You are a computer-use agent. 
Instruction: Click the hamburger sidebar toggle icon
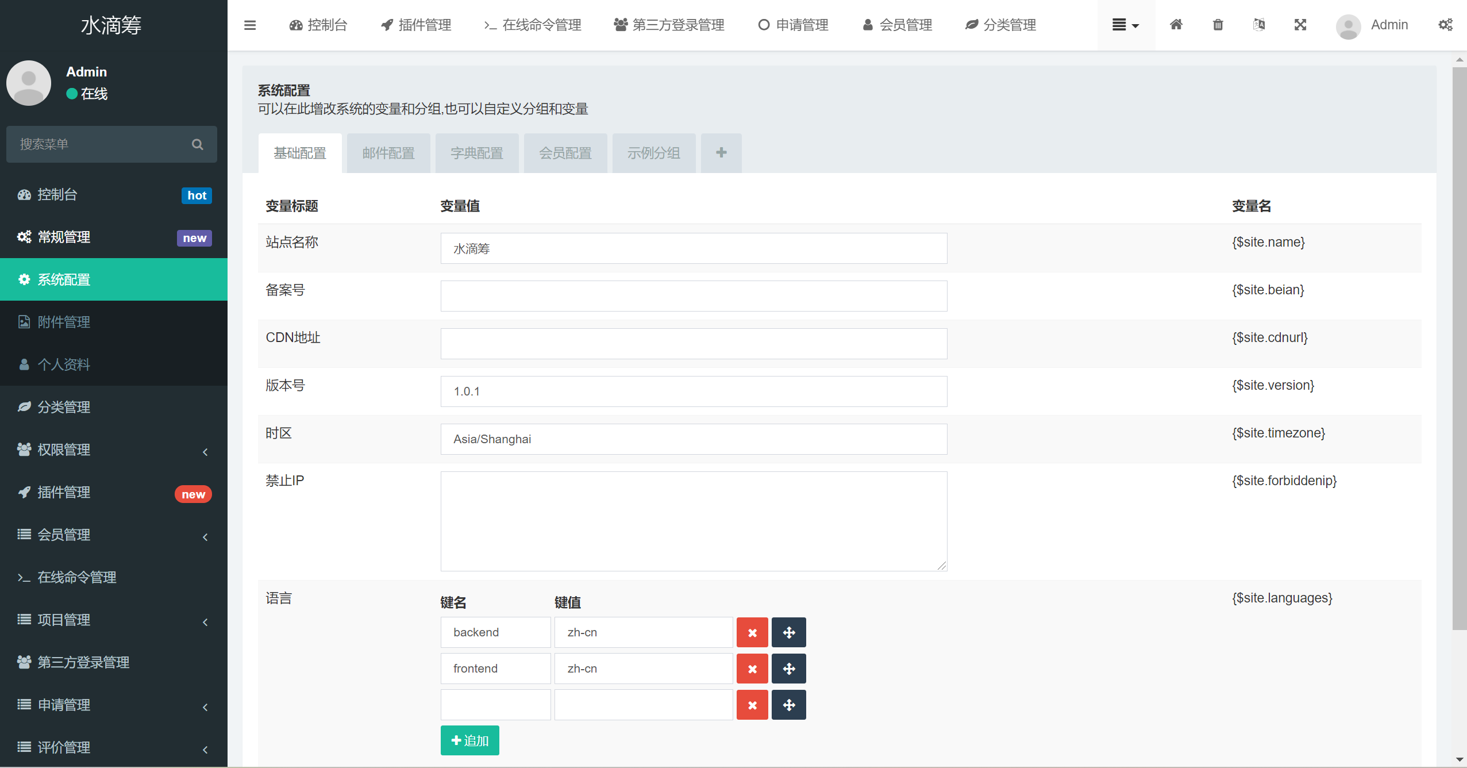(x=249, y=25)
